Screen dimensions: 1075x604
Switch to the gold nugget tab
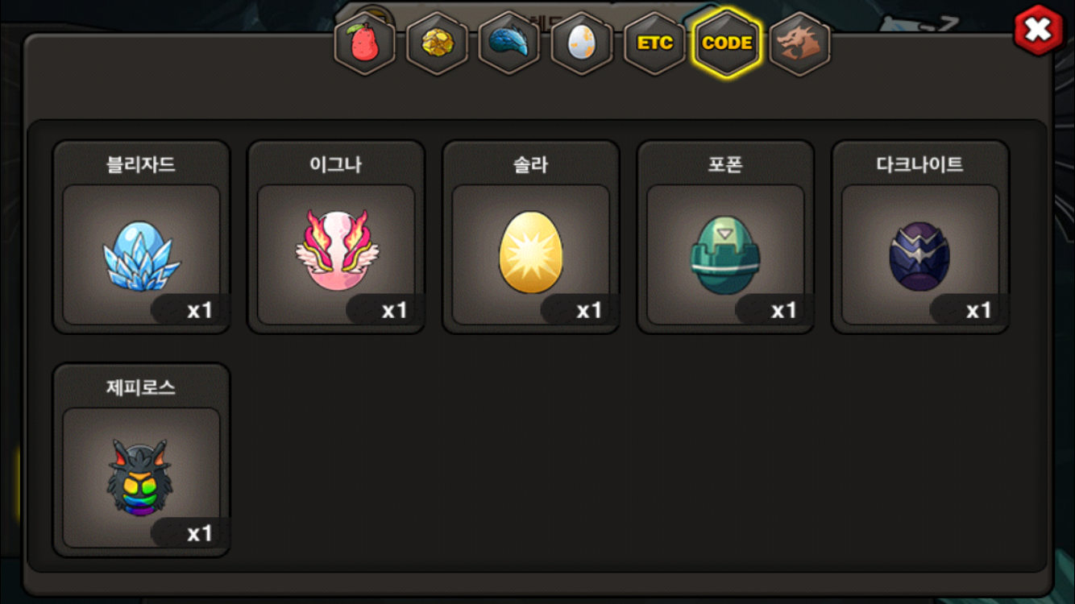437,43
